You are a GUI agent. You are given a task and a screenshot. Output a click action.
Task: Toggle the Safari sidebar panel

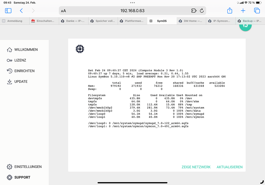8,11
